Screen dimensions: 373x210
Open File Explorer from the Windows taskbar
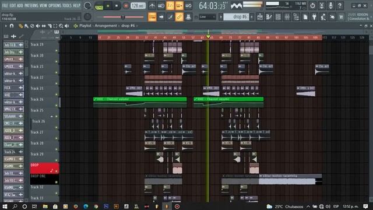click(x=45, y=206)
